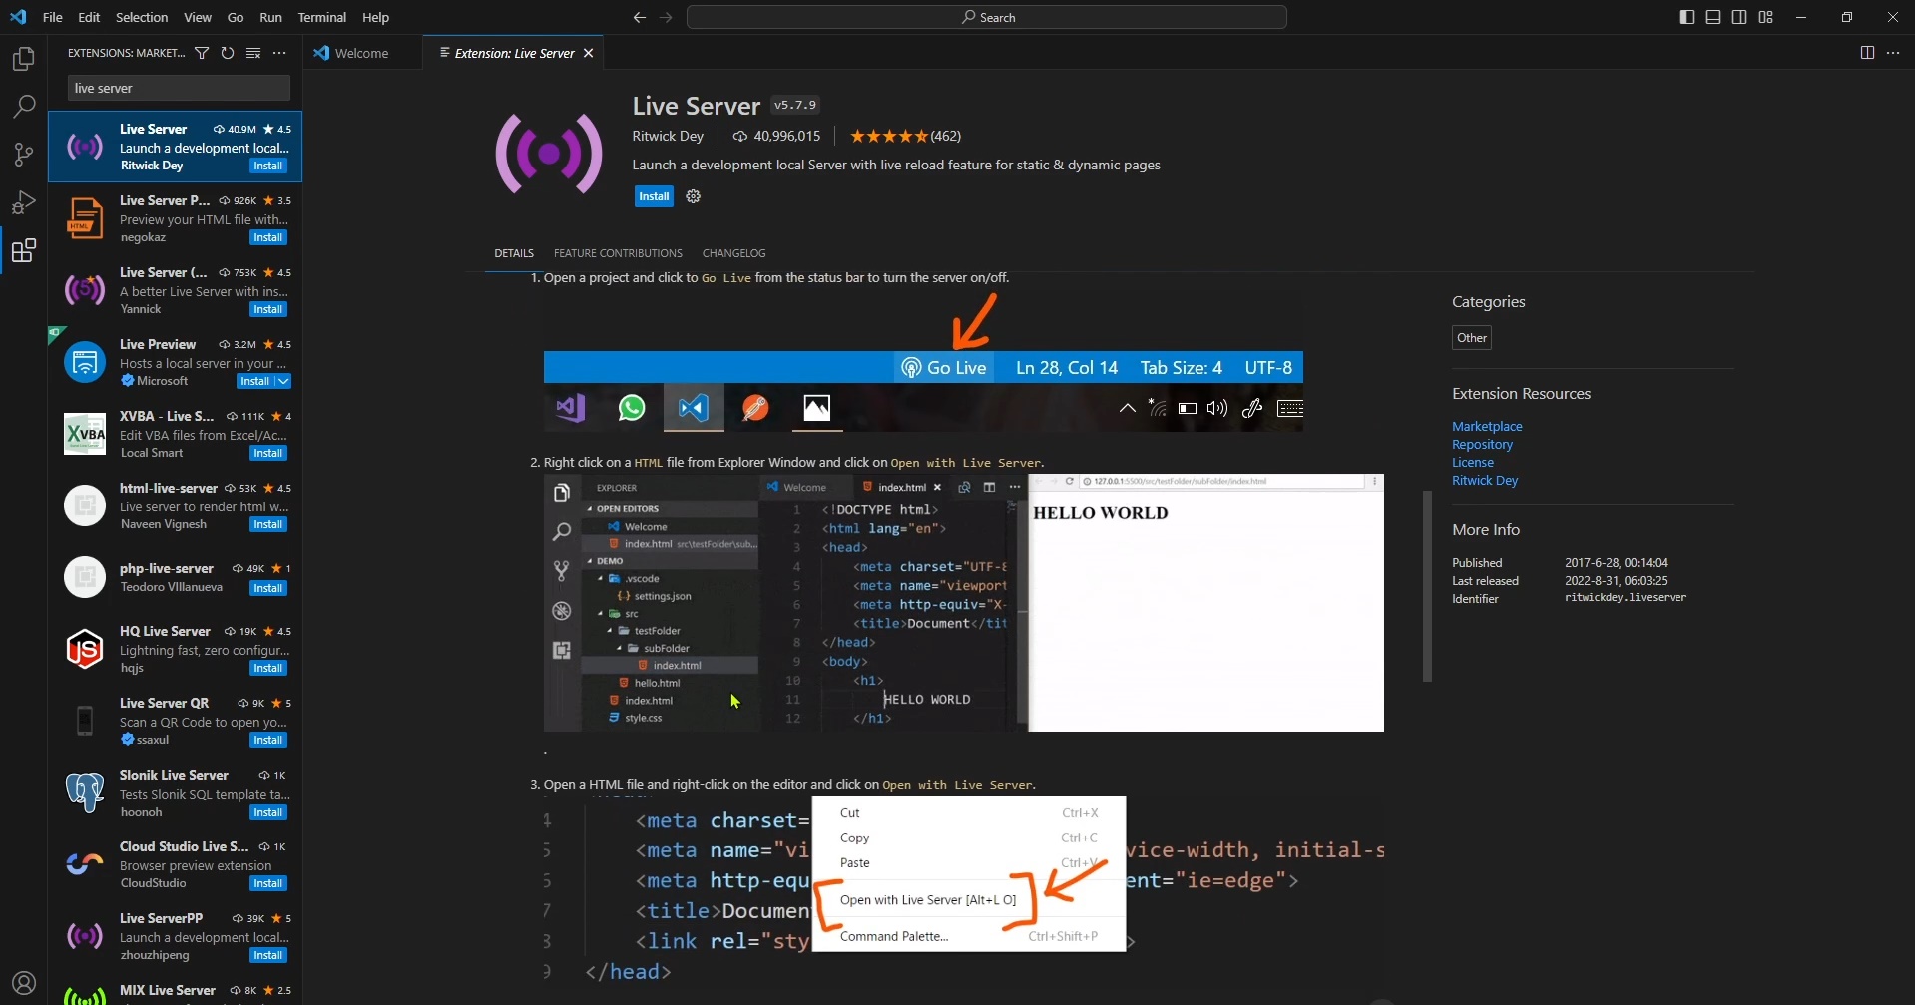Screen dimensions: 1915x1005
Task: Switch to Feature Contributions tab
Action: click(618, 253)
